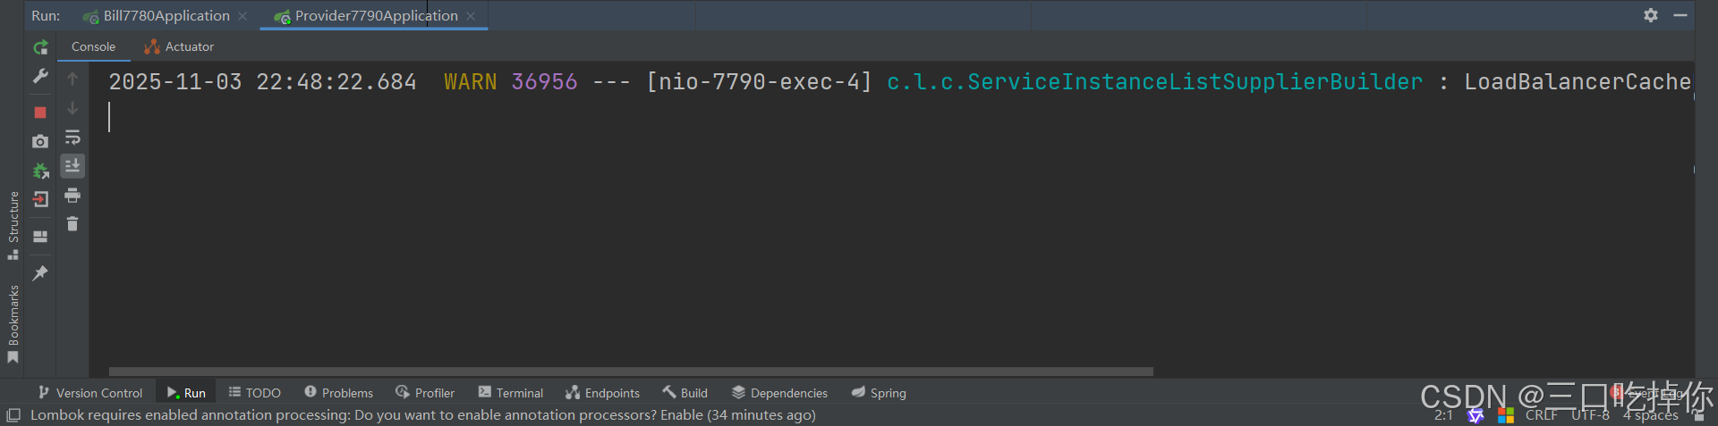
Task: Open the Endpoints tool window
Action: coord(602,393)
